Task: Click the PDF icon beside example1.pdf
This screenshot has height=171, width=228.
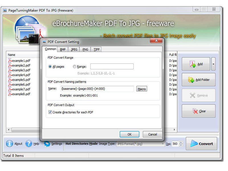Action: point(10,60)
